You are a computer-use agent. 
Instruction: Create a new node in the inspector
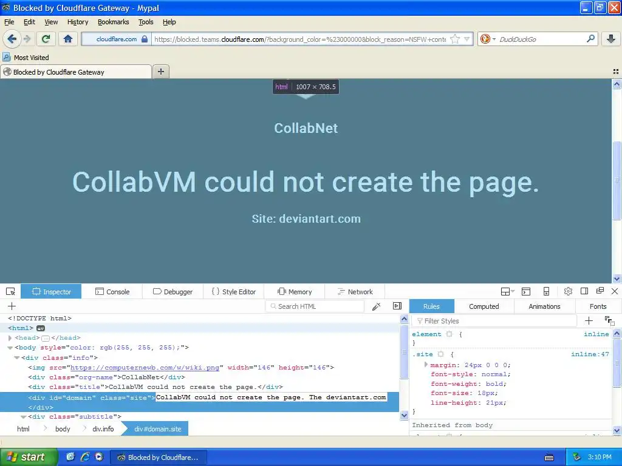12,306
